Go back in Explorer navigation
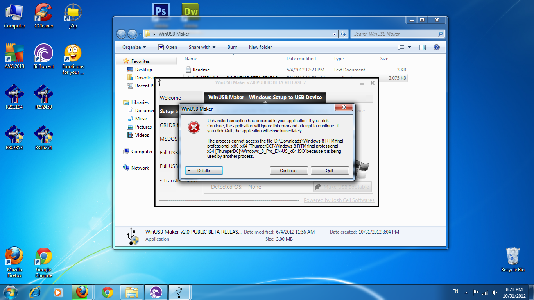Screen dimensions: 534x300 click(x=121, y=34)
